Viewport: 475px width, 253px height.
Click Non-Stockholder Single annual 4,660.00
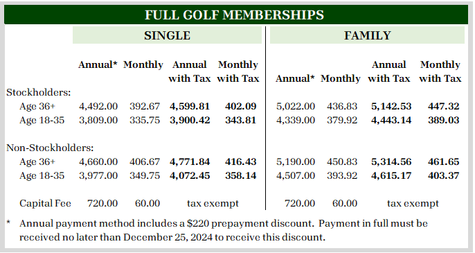(98, 162)
